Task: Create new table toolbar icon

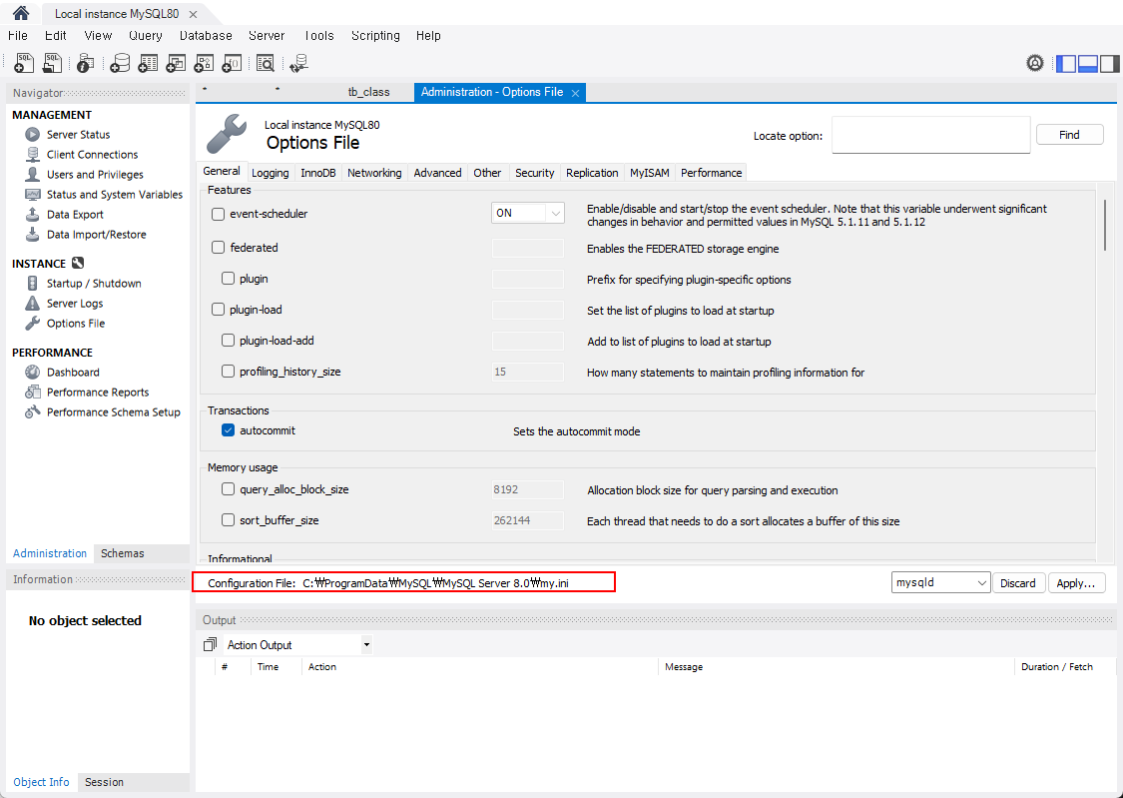Action: click(x=148, y=63)
